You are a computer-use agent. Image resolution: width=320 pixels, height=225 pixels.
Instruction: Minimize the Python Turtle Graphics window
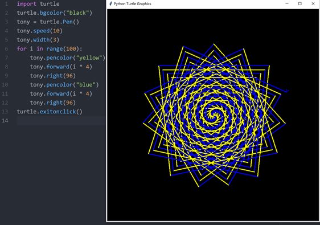tap(287, 3)
